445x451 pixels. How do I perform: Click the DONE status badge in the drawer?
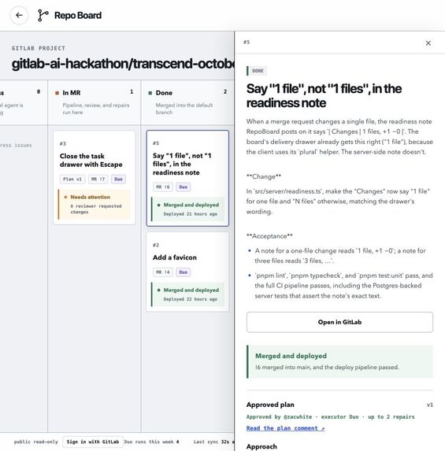258,71
